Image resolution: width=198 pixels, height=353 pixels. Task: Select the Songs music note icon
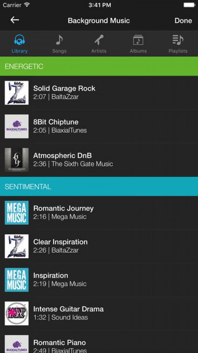[59, 40]
